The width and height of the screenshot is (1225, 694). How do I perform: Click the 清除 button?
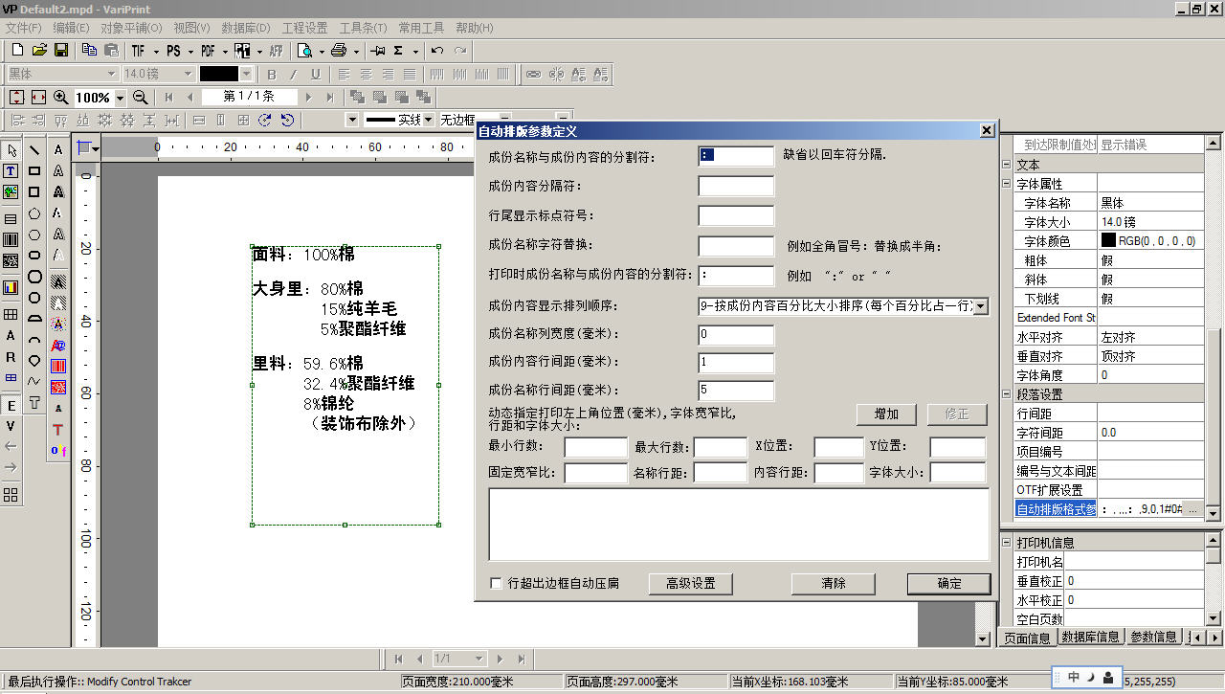click(834, 583)
